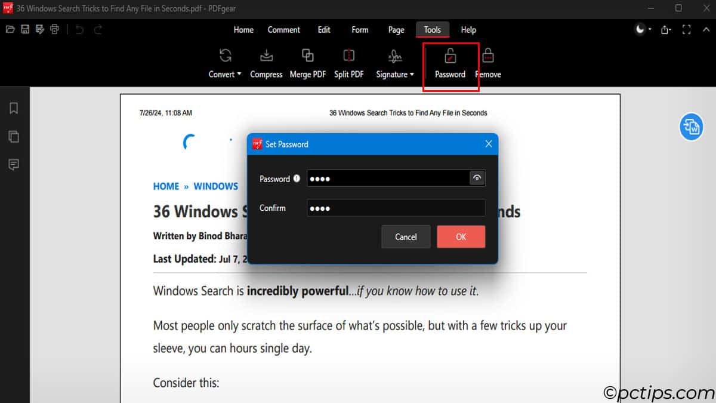Click Cancel in Set Password dialog
This screenshot has height=403, width=716.
(406, 237)
